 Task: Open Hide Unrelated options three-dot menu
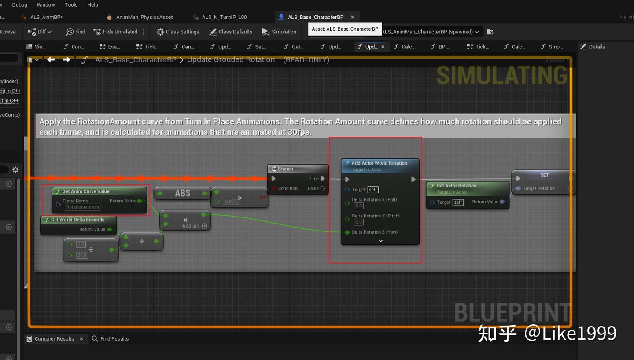[144, 32]
